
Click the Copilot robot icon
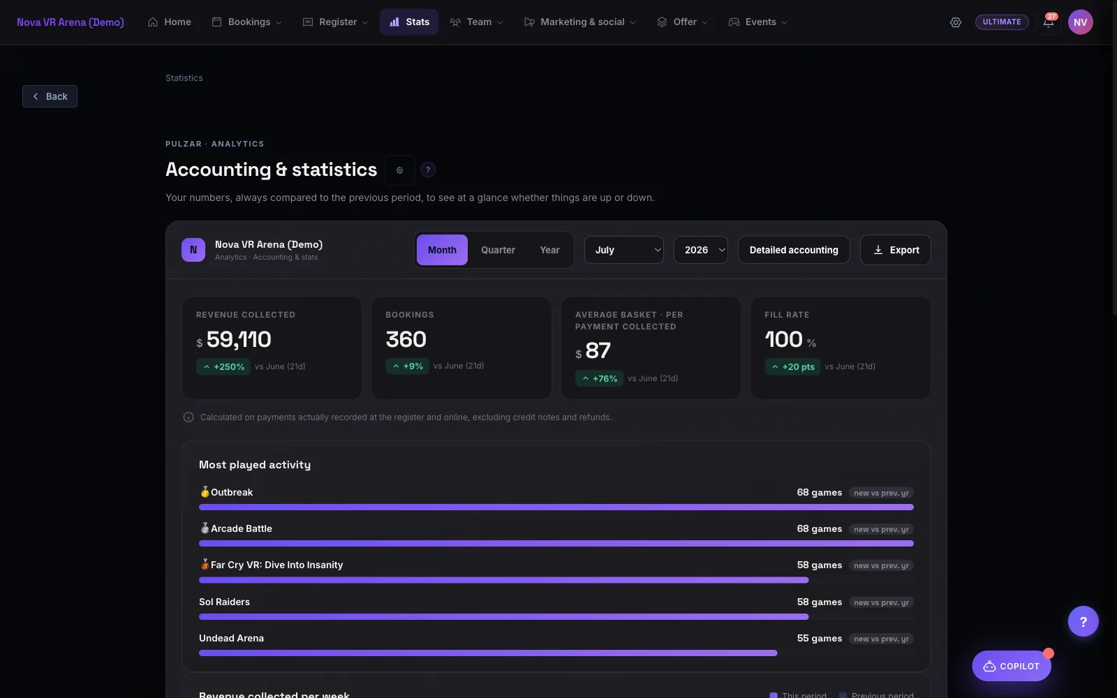[989, 667]
